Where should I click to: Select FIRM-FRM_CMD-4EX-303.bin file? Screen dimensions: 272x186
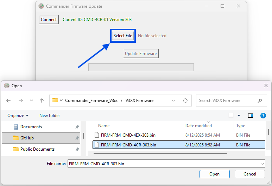pos(128,135)
